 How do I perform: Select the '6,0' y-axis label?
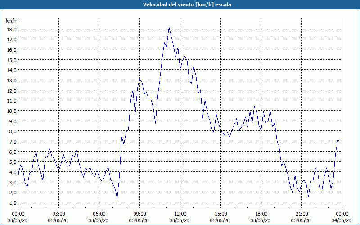pyautogui.click(x=13, y=152)
